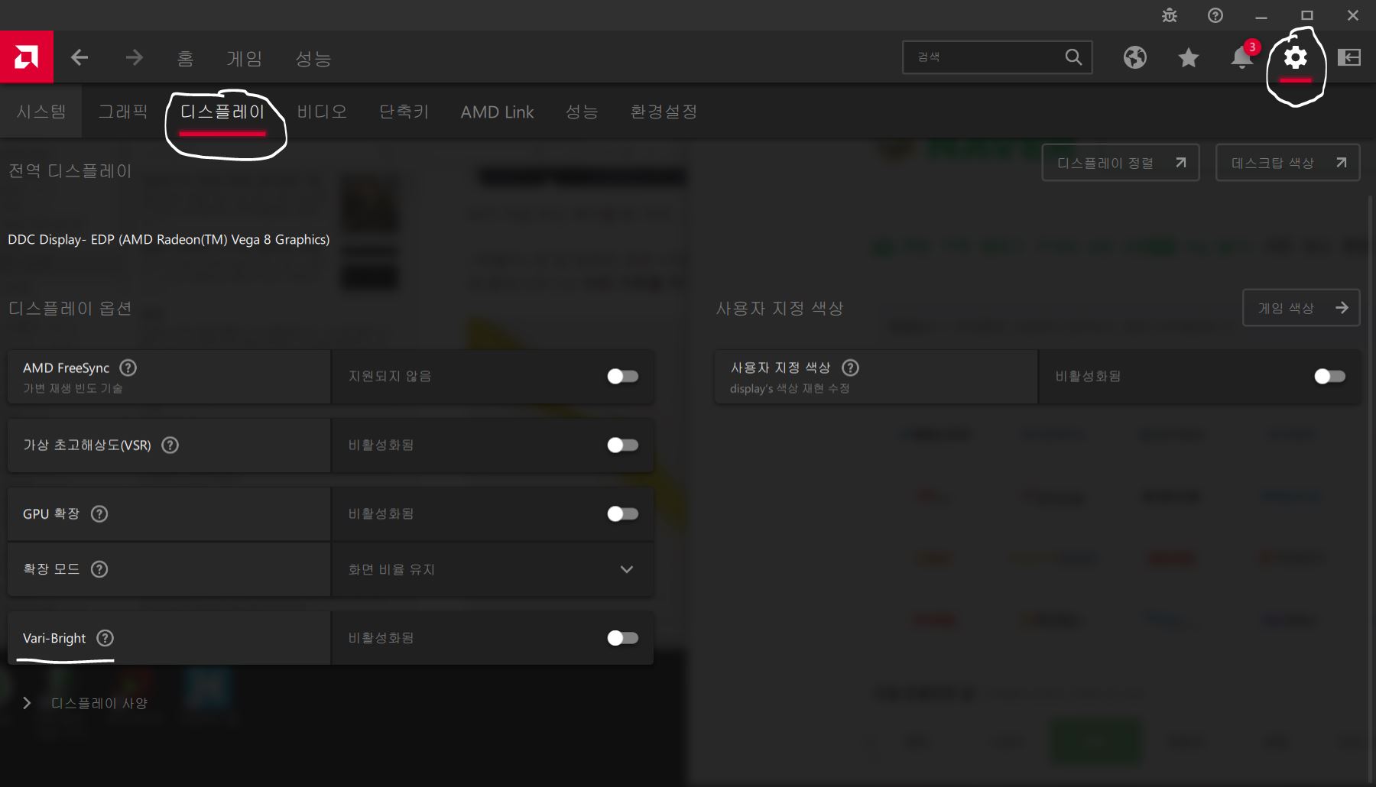Go to 홈 in top navigation
Screen dimensions: 1376x787
coord(185,58)
